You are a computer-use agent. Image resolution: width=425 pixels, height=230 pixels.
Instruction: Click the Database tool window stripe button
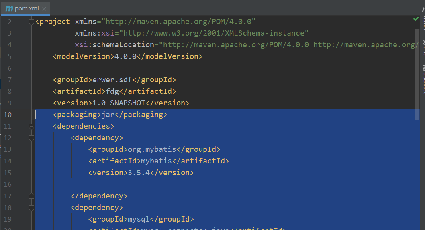coord(423,79)
